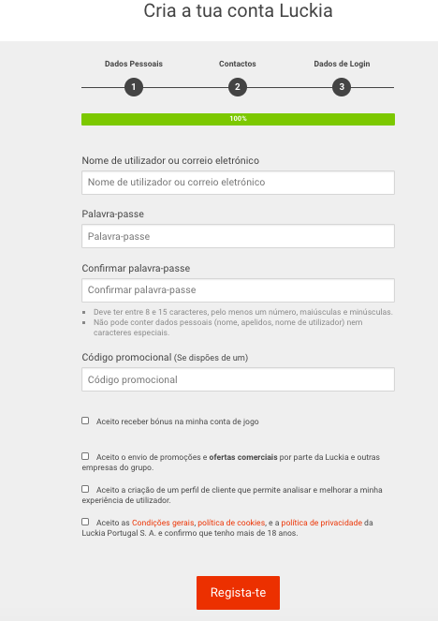
Task: Select the Confirmar palavra-passe field
Action: (x=239, y=290)
